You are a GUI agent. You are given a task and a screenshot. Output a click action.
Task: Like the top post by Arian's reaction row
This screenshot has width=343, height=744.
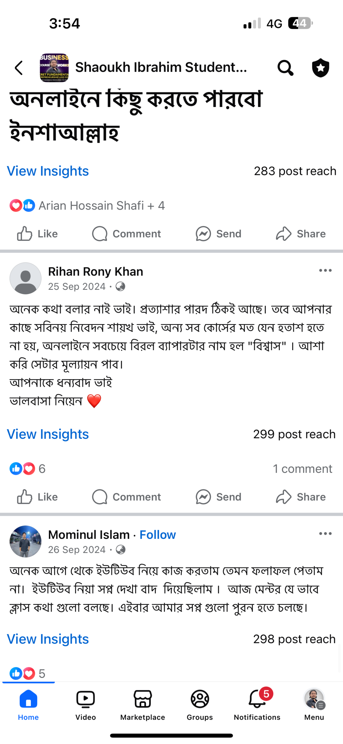(x=37, y=234)
